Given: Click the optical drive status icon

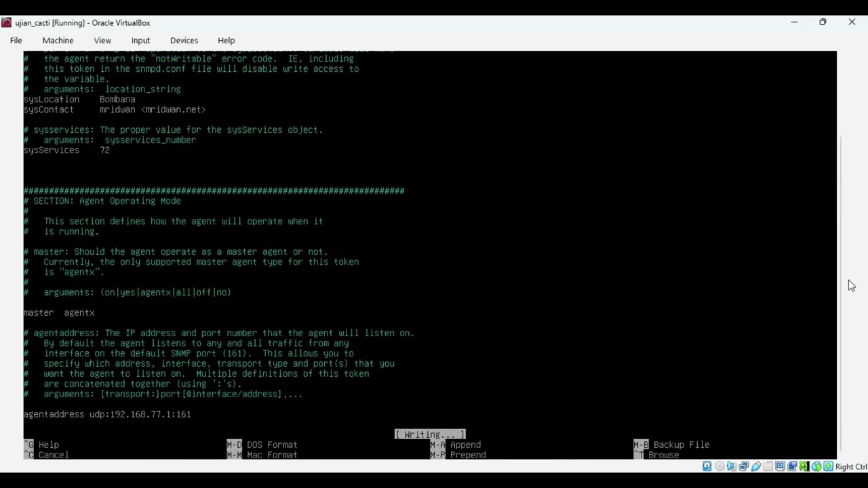Looking at the screenshot, I should point(719,466).
